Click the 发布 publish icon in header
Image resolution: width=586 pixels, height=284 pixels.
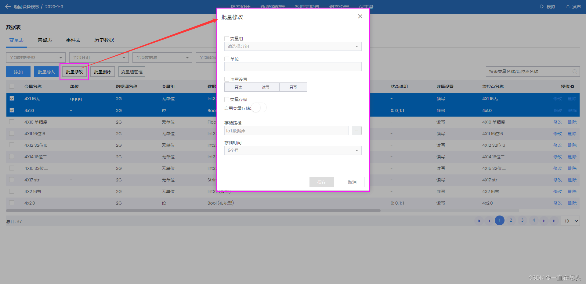[x=568, y=6]
